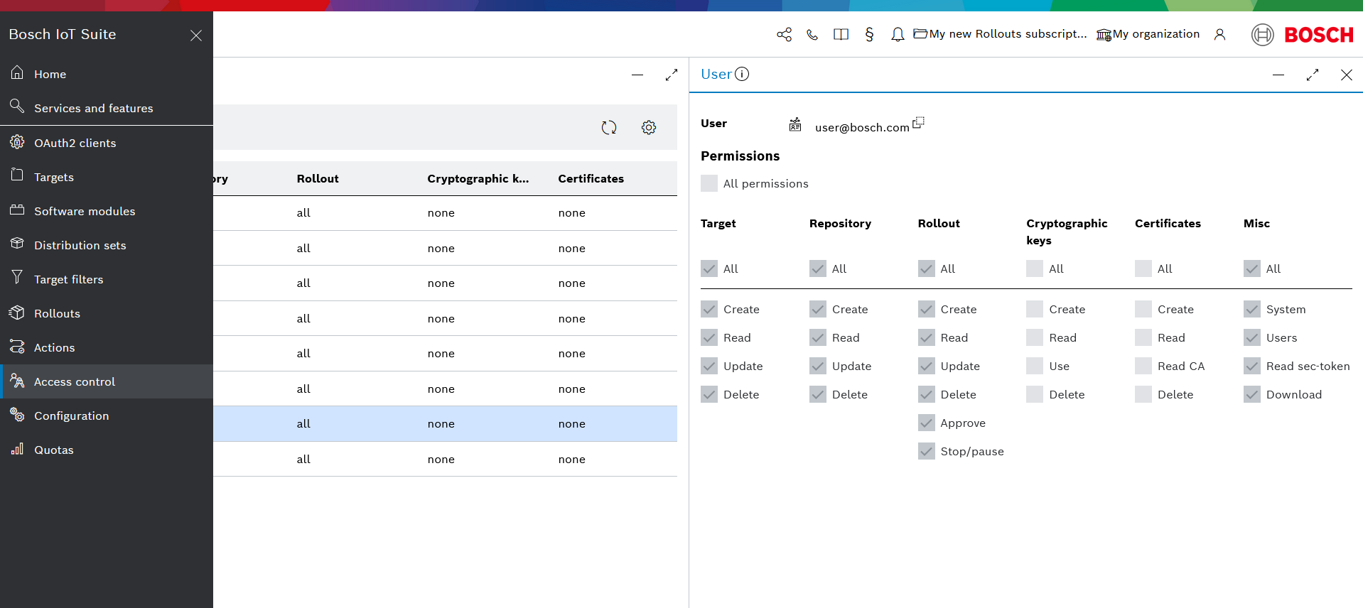The height and width of the screenshot is (608, 1363).
Task: Copy user email with copy icon
Action: [918, 123]
